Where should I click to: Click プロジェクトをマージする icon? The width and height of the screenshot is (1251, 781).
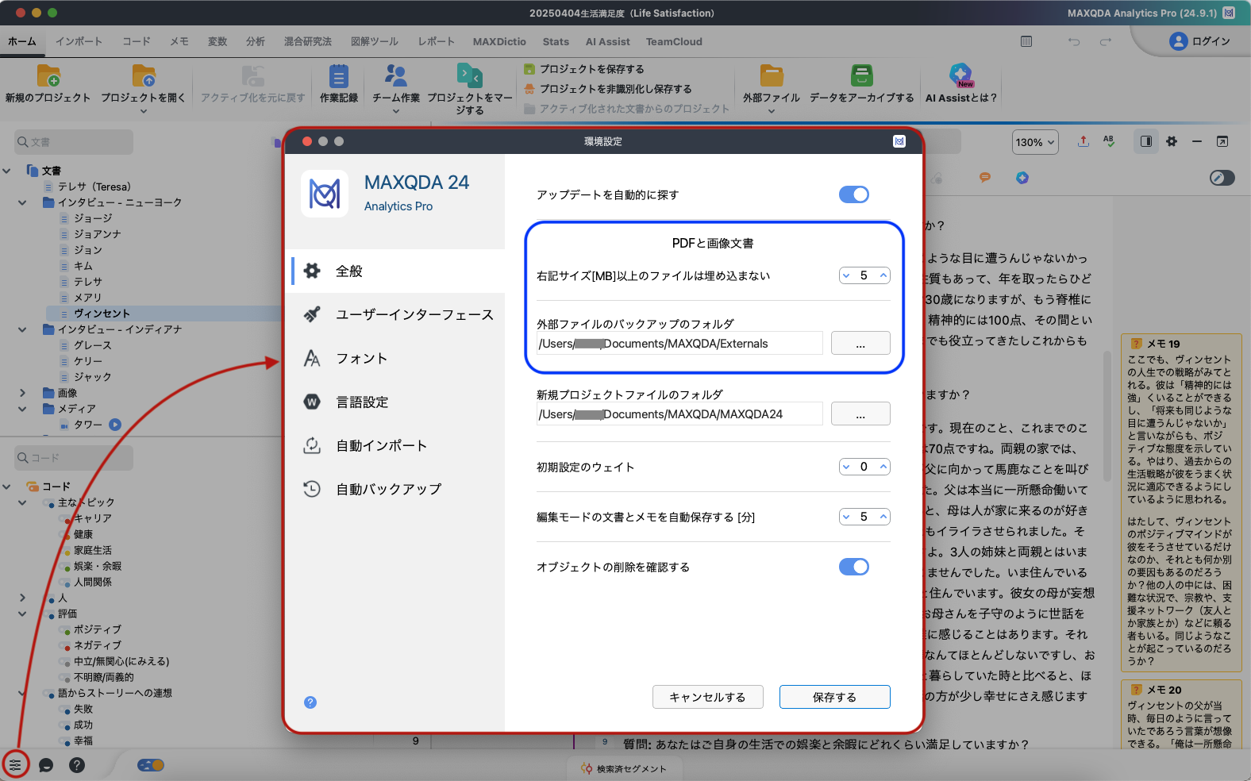coord(470,76)
